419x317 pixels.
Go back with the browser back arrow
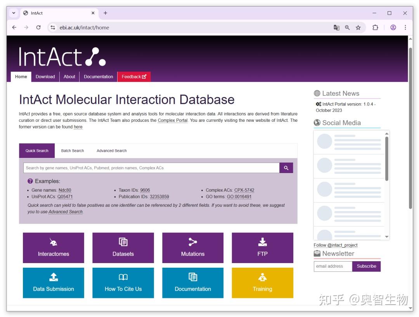(x=14, y=28)
